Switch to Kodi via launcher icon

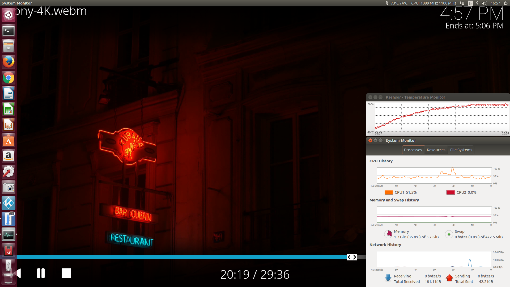tap(8, 203)
